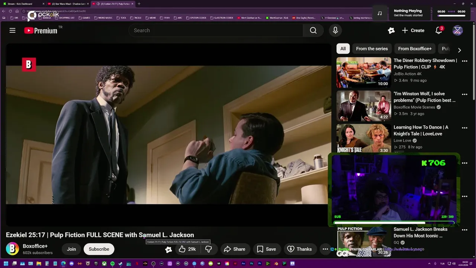
Task: Join the Boxoffice+ channel
Action: (71, 249)
